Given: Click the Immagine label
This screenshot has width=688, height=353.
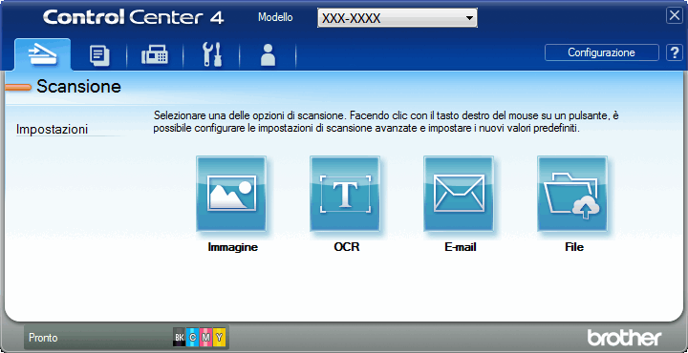Looking at the screenshot, I should click(x=233, y=247).
